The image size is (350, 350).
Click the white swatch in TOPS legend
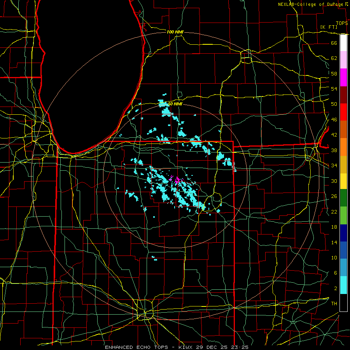343,43
